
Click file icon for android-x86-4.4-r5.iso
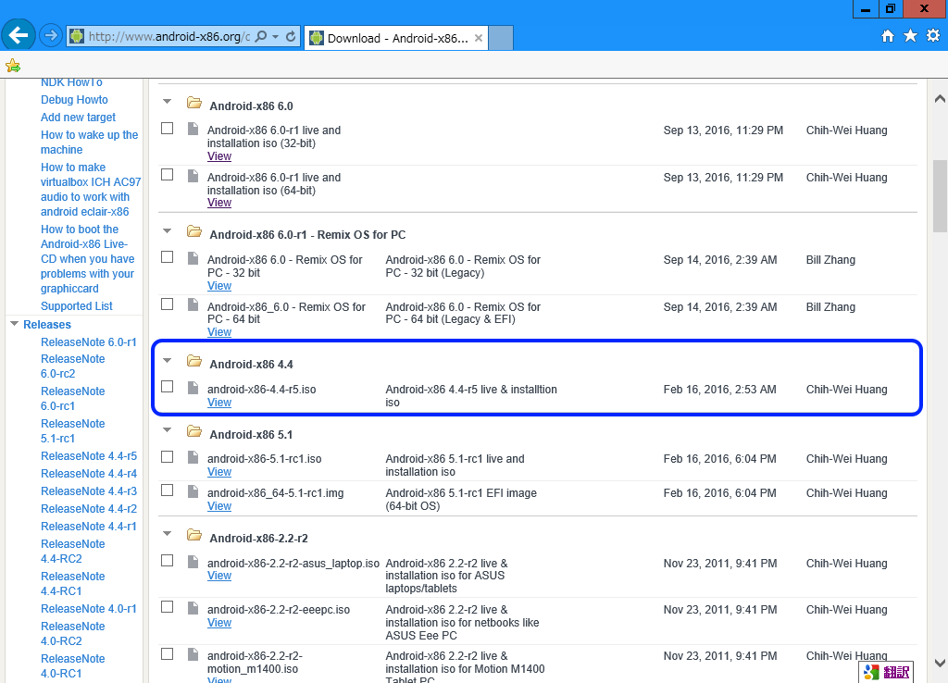coord(193,388)
